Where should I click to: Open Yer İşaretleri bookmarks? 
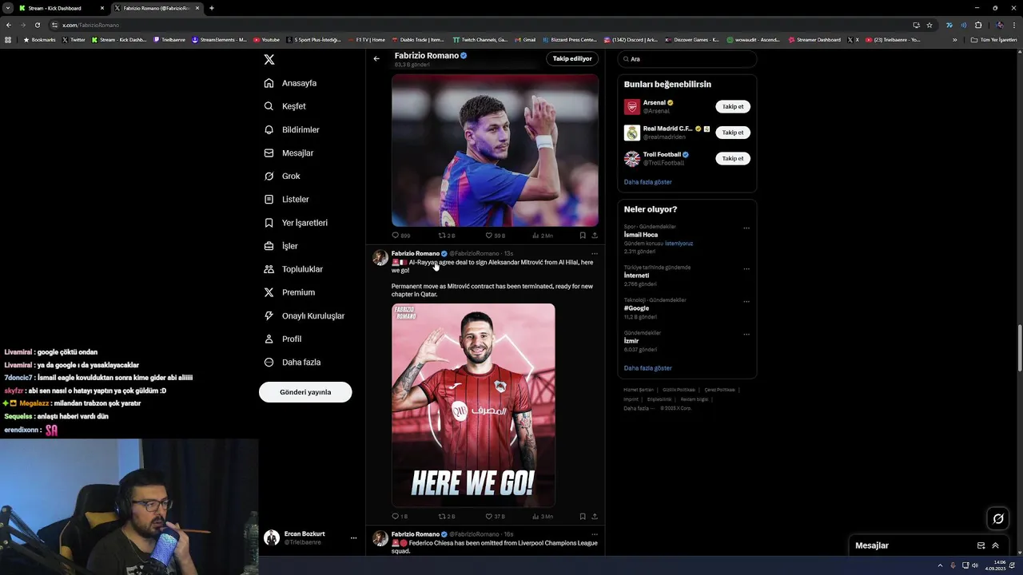(x=296, y=223)
